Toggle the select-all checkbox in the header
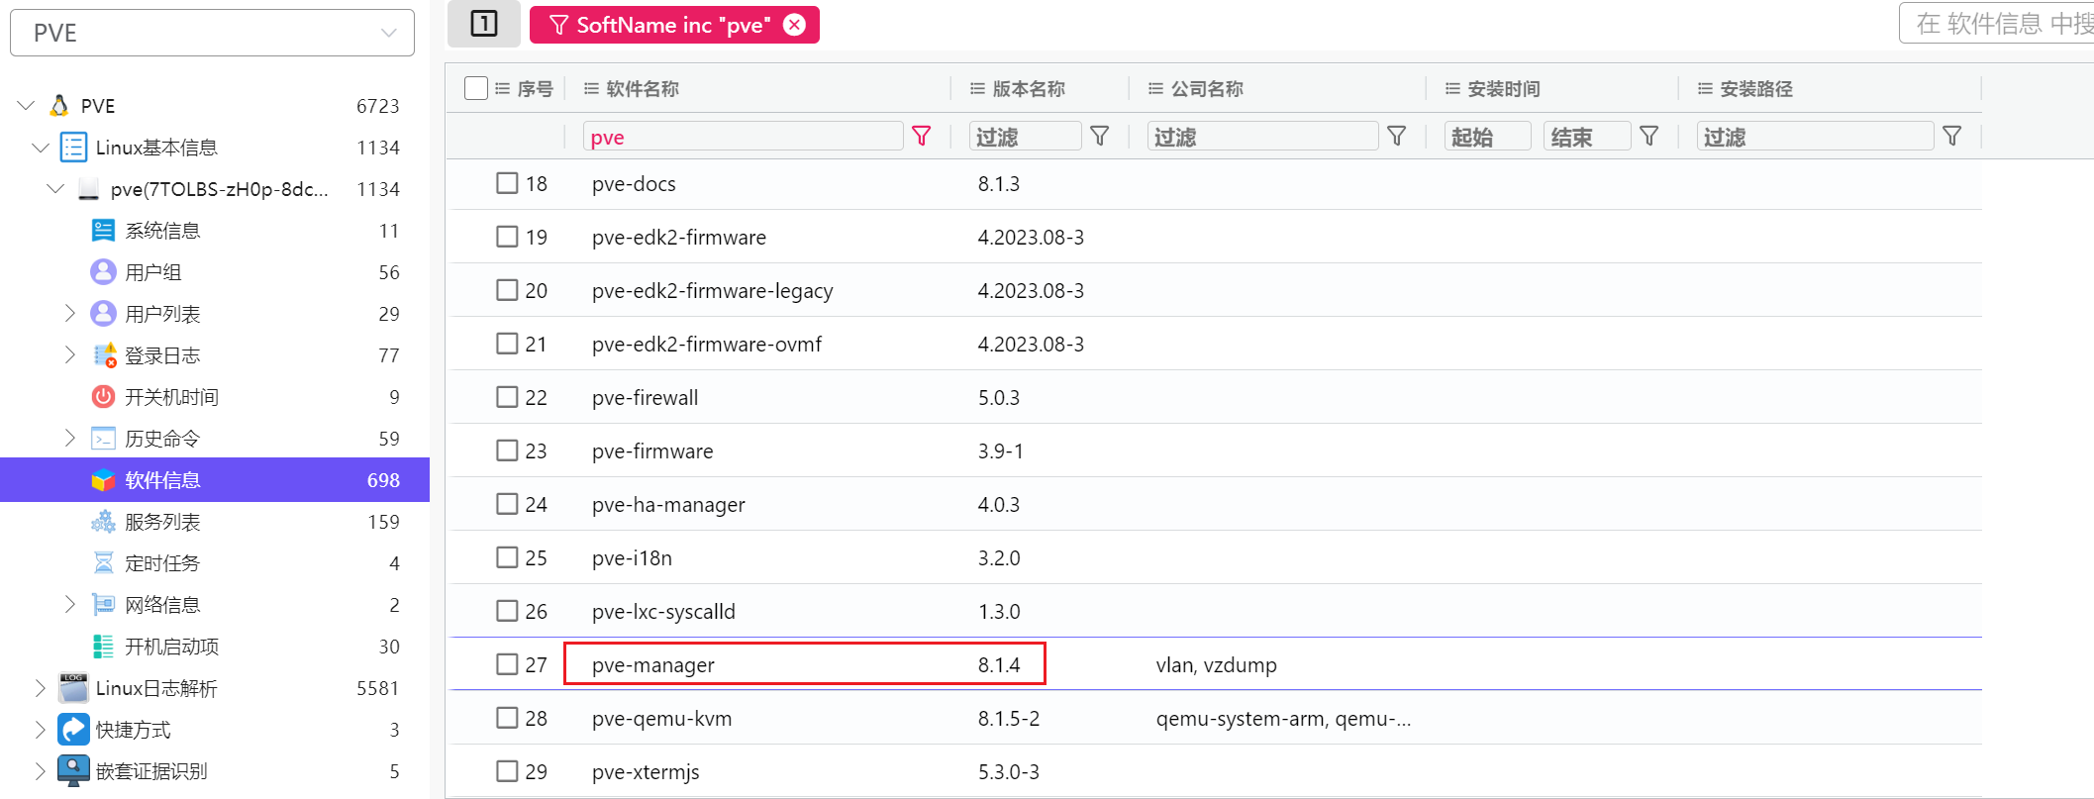 point(476,88)
